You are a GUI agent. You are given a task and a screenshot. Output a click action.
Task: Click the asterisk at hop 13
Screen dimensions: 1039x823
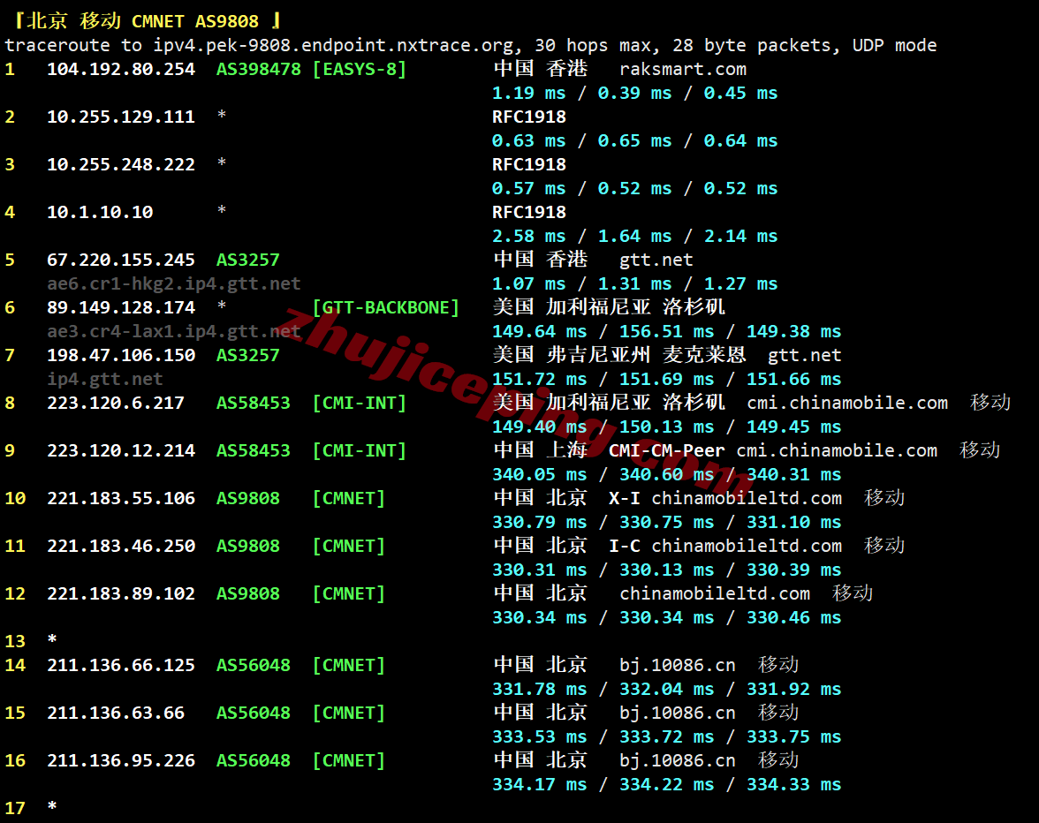(52, 639)
